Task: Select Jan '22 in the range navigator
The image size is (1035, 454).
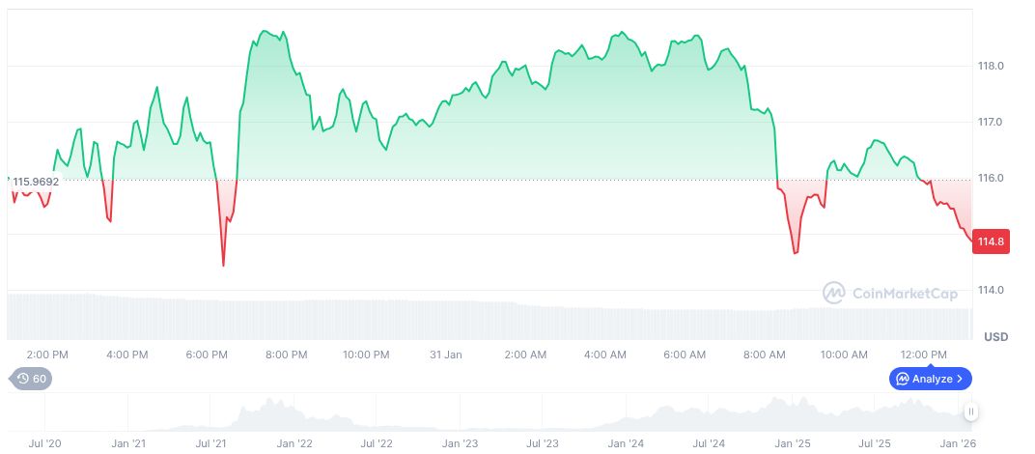Action: click(x=294, y=444)
